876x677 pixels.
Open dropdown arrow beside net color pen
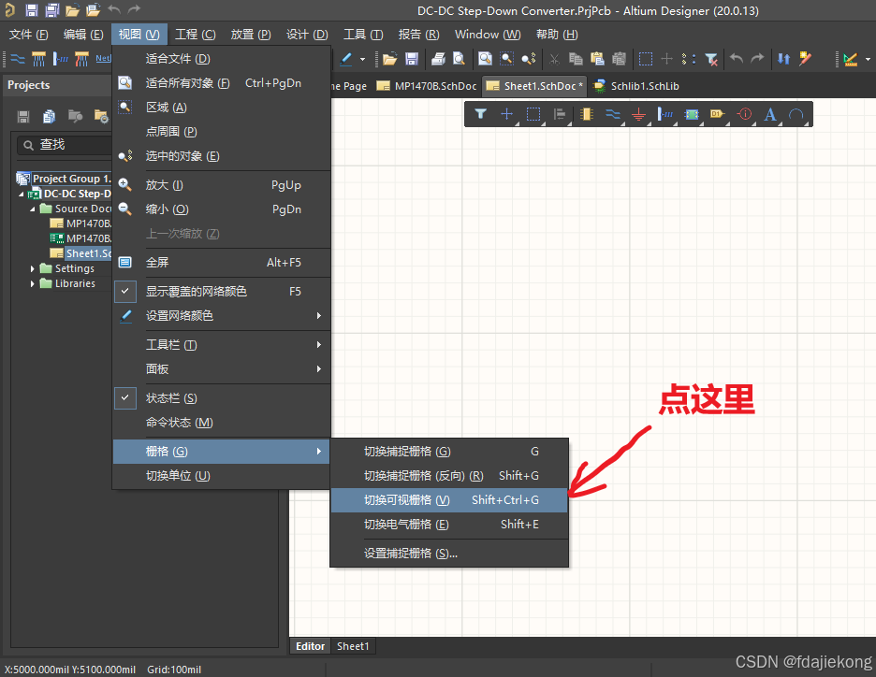[362, 59]
